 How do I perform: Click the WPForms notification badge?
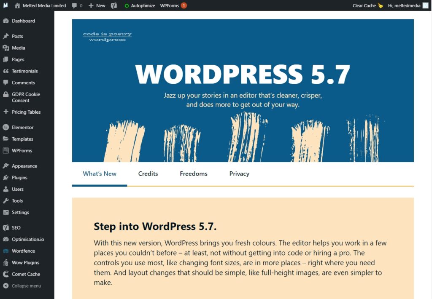[x=184, y=5]
